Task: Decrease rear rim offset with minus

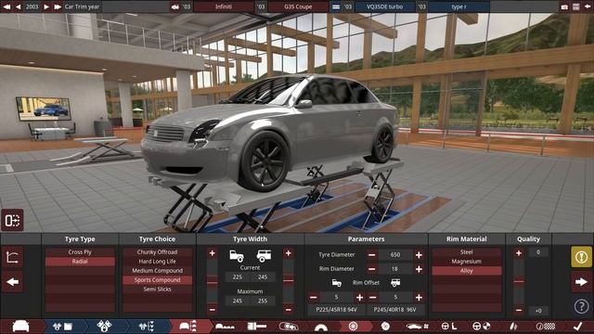Action: (x=372, y=297)
